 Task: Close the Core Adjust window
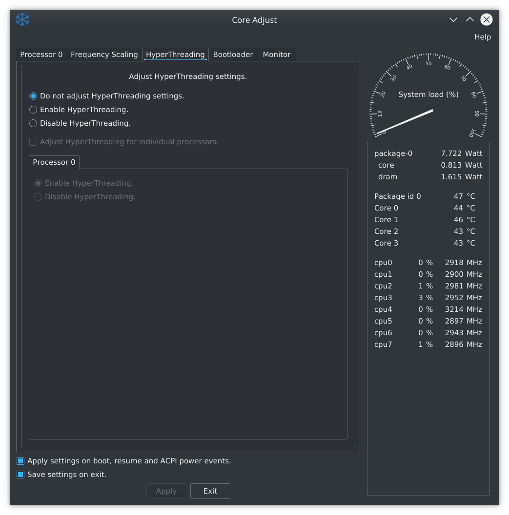pos(486,19)
